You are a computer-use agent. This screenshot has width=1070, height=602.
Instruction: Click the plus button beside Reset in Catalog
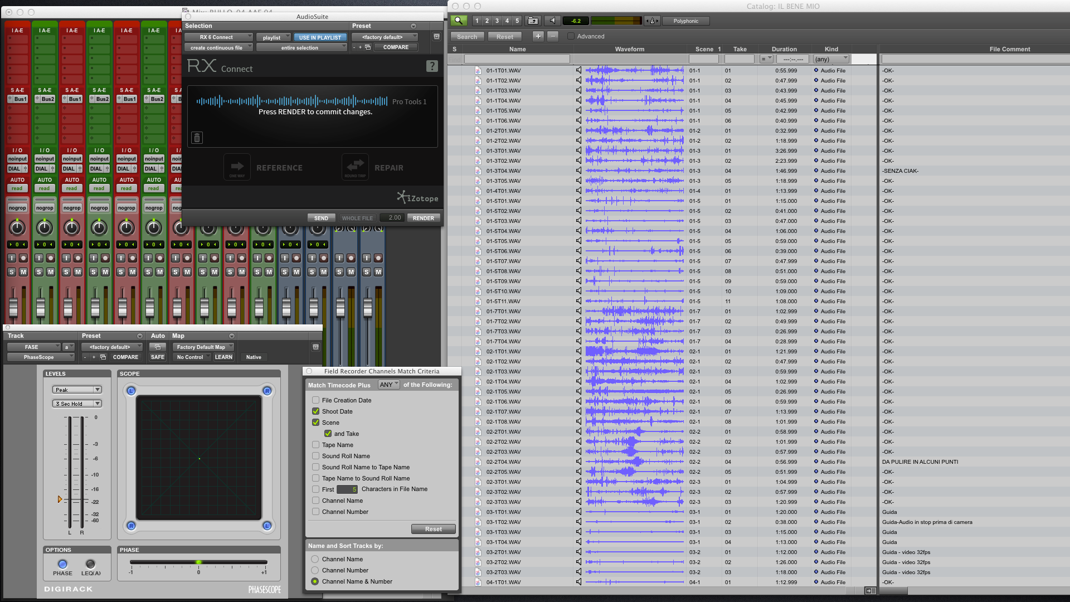(538, 36)
